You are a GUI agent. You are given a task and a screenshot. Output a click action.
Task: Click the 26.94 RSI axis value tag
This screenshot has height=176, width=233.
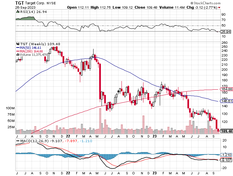click(226, 32)
